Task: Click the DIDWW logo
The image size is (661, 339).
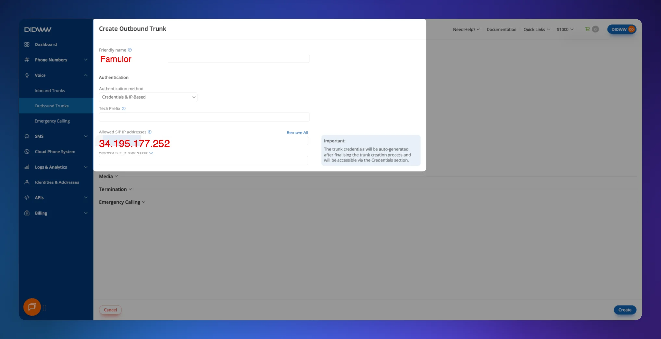Action: pos(38,30)
